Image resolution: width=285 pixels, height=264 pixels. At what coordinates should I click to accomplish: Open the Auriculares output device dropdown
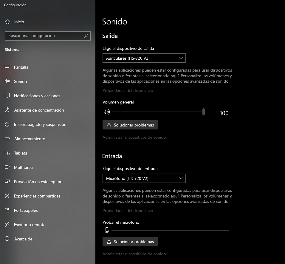144,58
